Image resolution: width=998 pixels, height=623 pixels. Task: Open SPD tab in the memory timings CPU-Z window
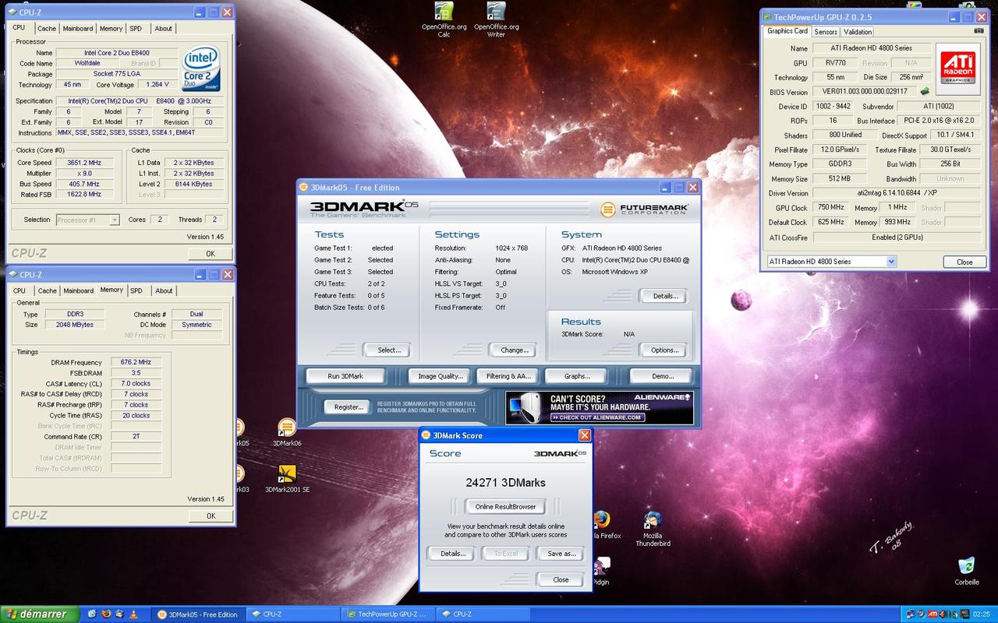pos(136,290)
